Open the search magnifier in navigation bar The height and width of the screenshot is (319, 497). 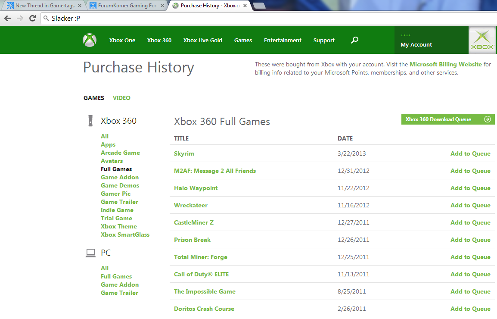355,40
